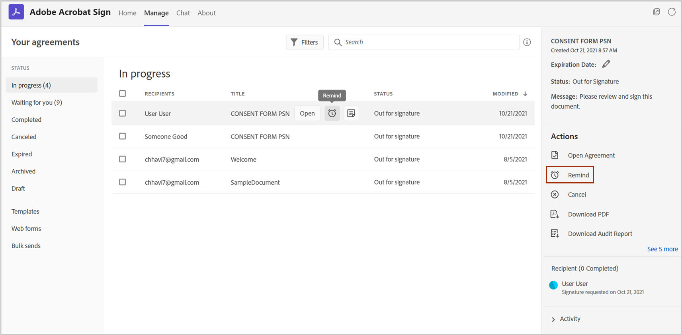Click the Adobe Acrobat Sign logo icon
This screenshot has width=682, height=335.
(16, 12)
